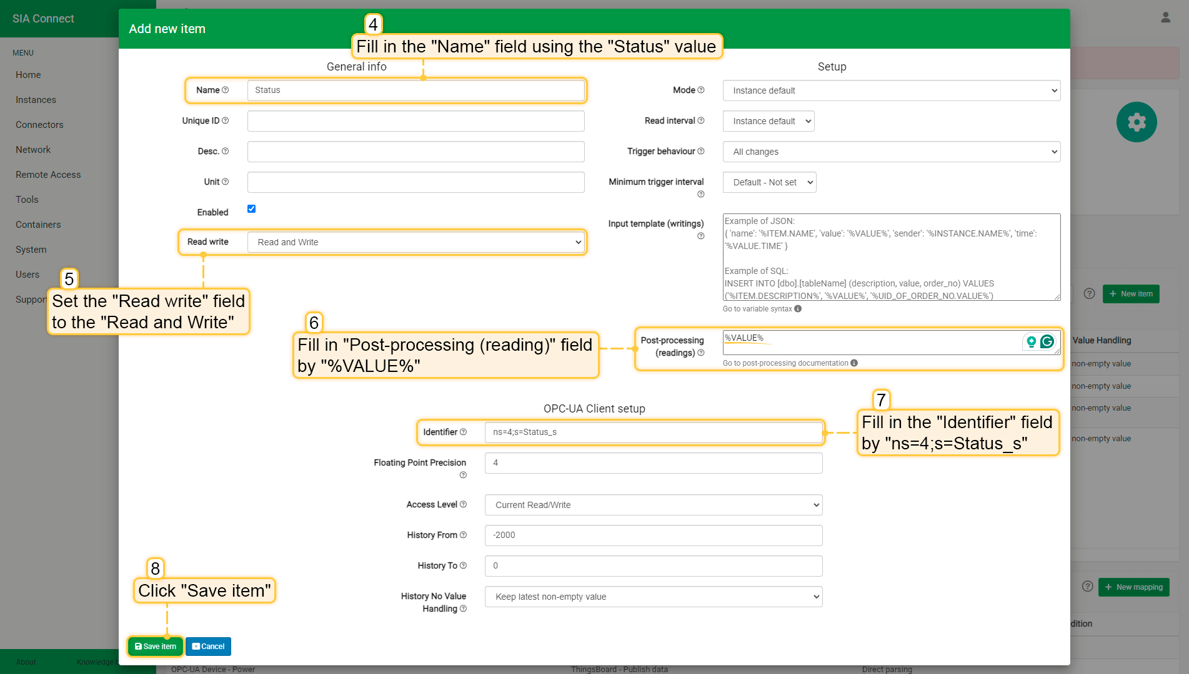Click the Identifier help icon
This screenshot has height=674, width=1189.
tap(463, 432)
